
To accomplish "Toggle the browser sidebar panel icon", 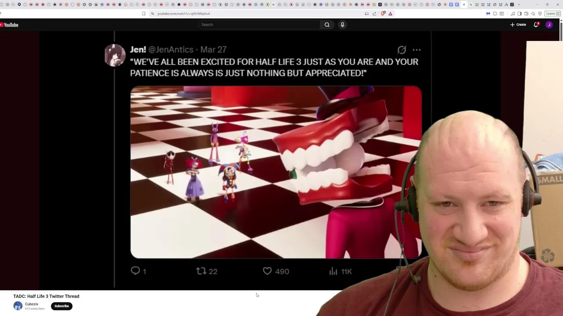I will 519,14.
